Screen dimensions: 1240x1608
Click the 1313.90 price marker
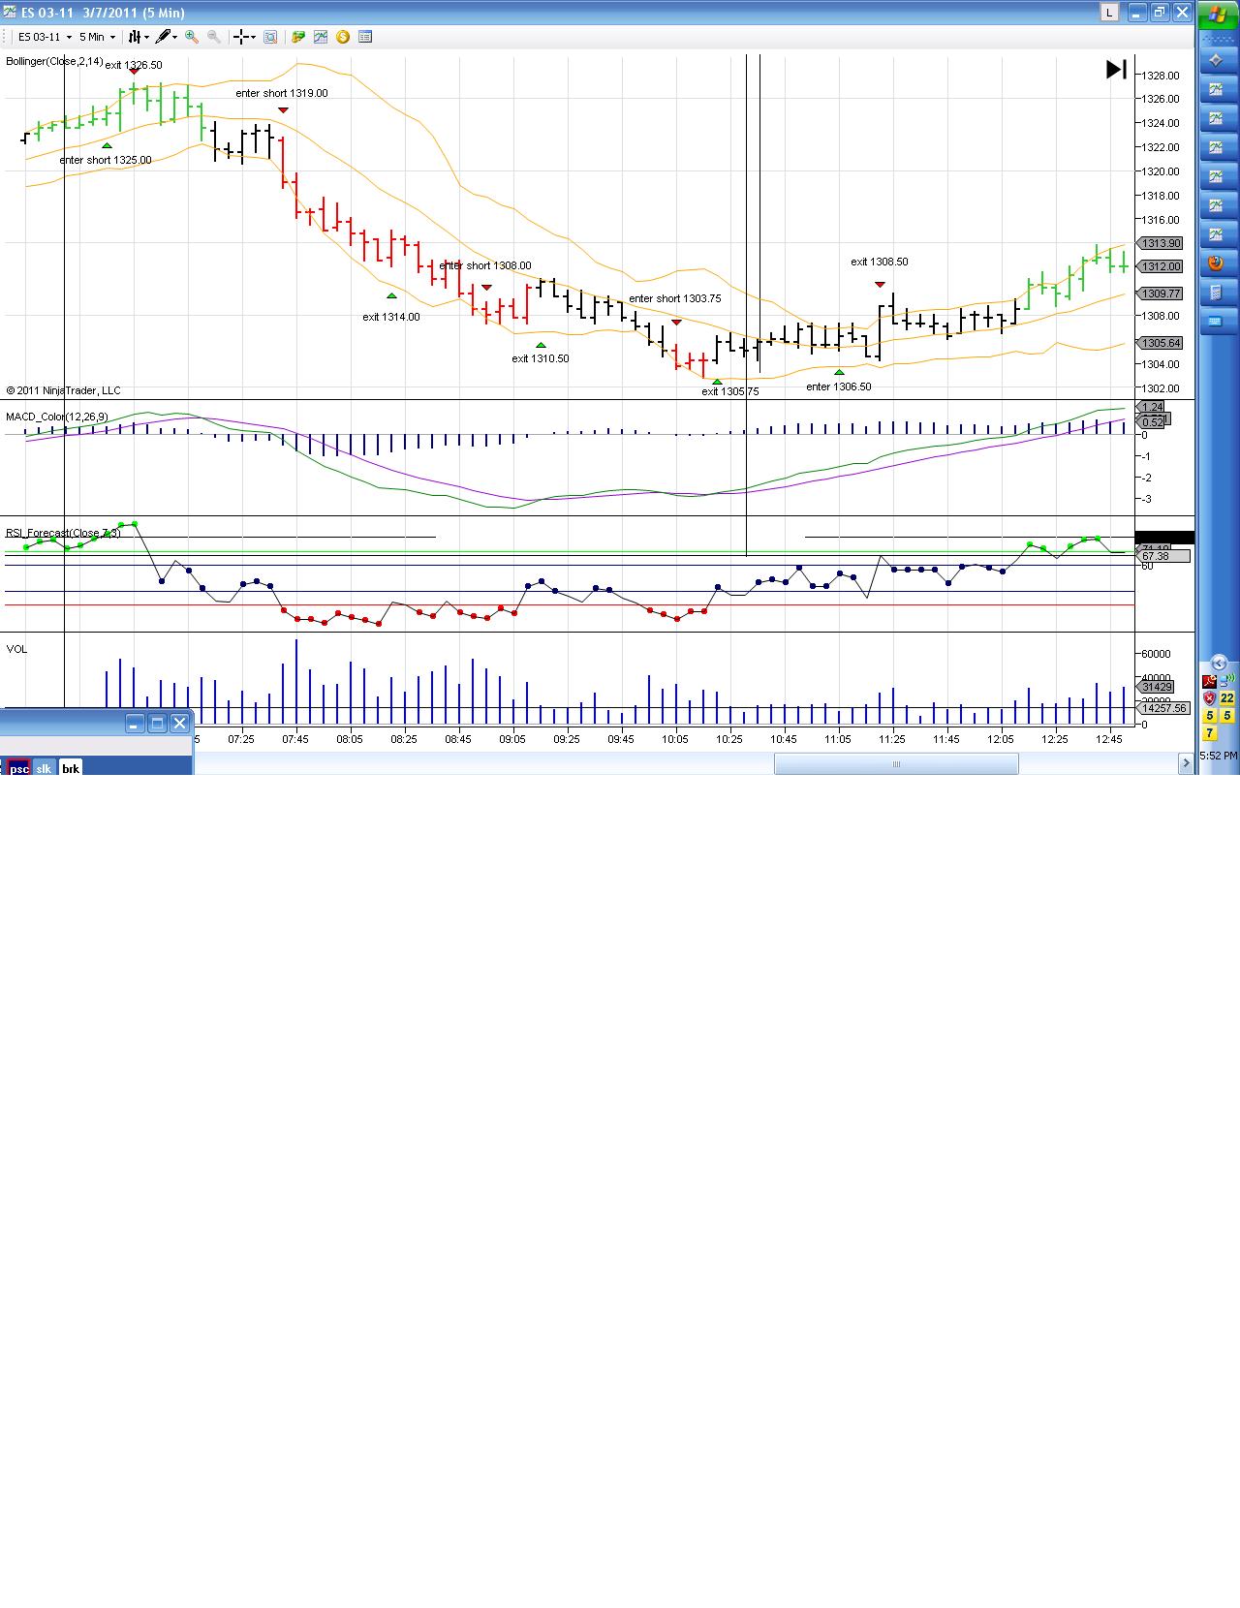coord(1160,243)
